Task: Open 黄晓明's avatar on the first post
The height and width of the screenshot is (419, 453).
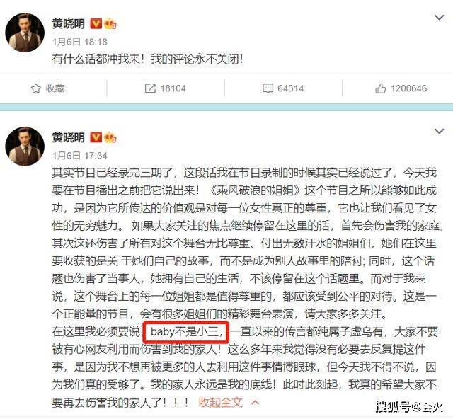Action: [25, 33]
